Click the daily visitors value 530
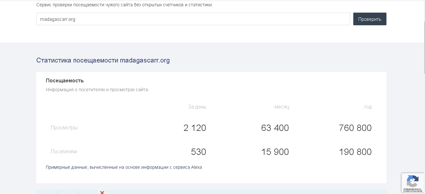425x194 pixels. [198, 152]
